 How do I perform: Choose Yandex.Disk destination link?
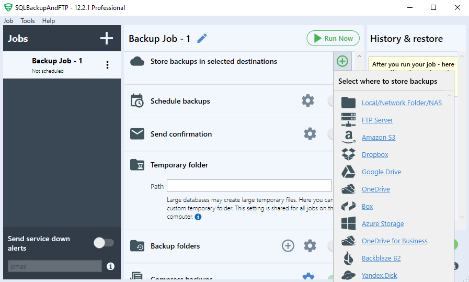pyautogui.click(x=379, y=275)
